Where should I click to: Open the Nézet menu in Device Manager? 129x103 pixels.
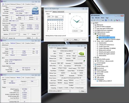103,18
